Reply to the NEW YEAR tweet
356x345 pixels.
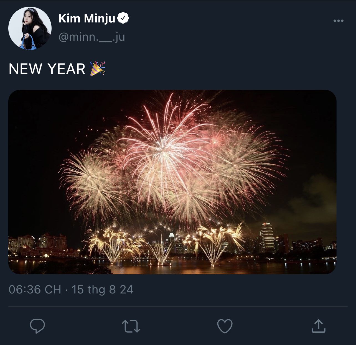37,326
